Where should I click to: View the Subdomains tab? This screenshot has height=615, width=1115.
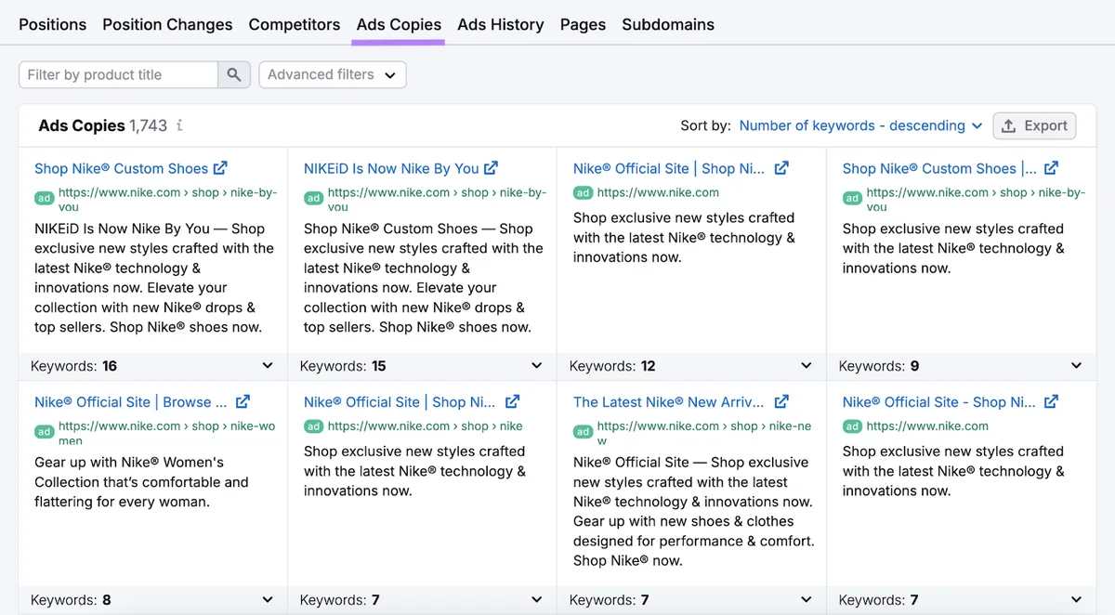pos(668,25)
